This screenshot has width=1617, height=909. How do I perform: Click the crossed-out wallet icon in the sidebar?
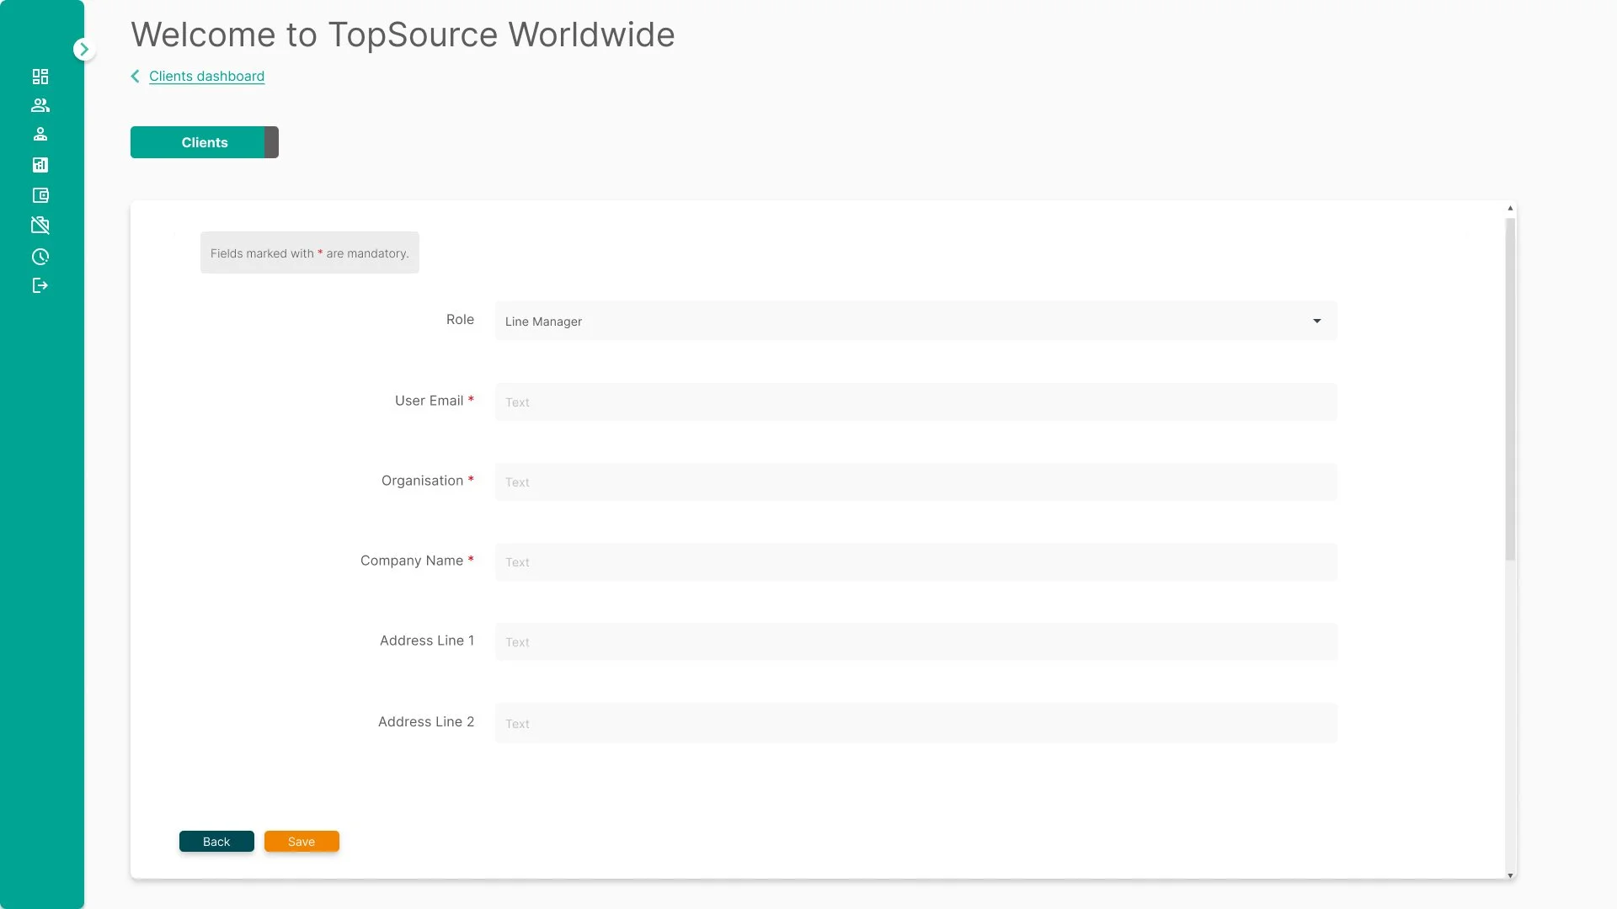click(40, 226)
